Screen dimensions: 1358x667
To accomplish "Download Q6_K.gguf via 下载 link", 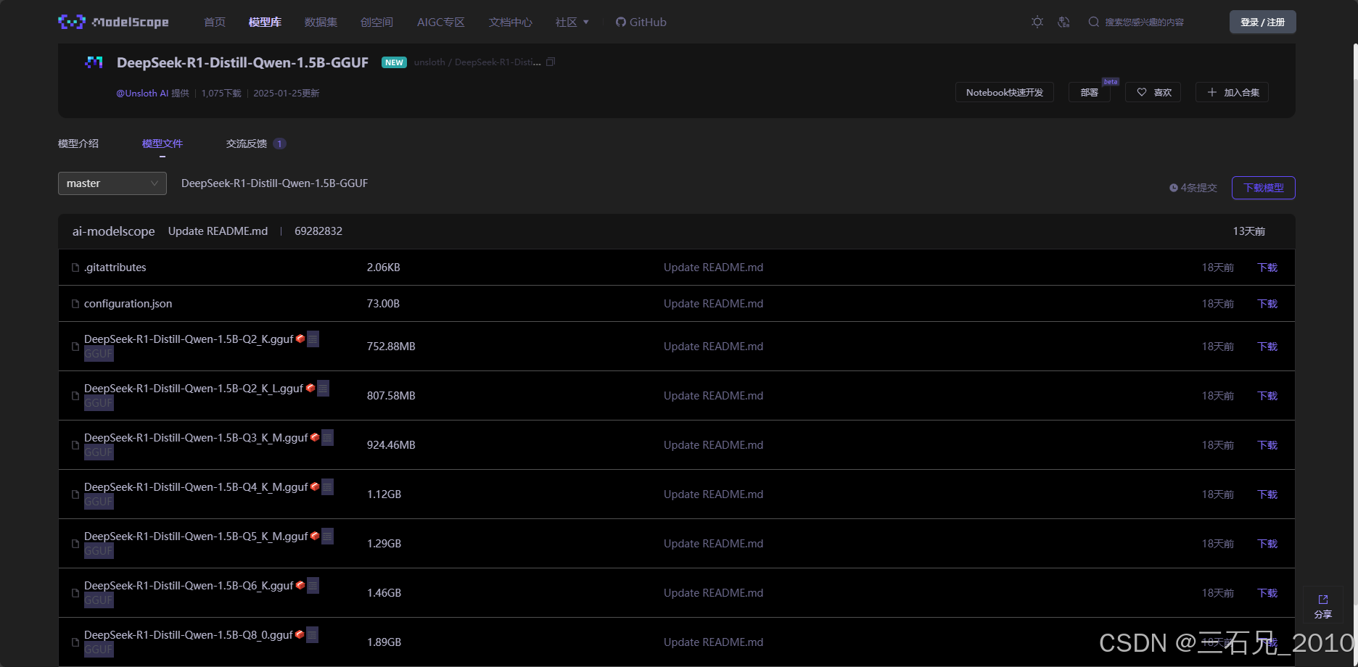I will click(1267, 593).
